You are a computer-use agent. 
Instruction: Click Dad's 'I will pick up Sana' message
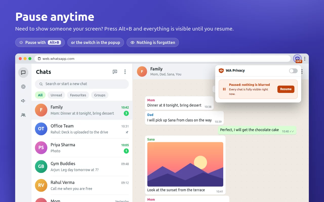pos(184,118)
